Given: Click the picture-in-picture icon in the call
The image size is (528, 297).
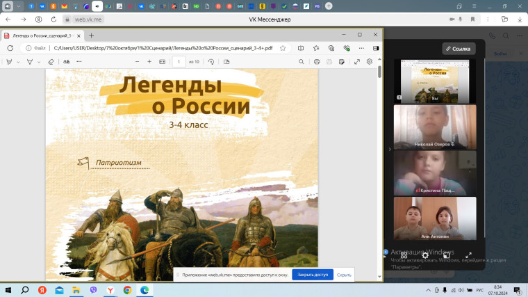Looking at the screenshot, I should click(x=447, y=255).
